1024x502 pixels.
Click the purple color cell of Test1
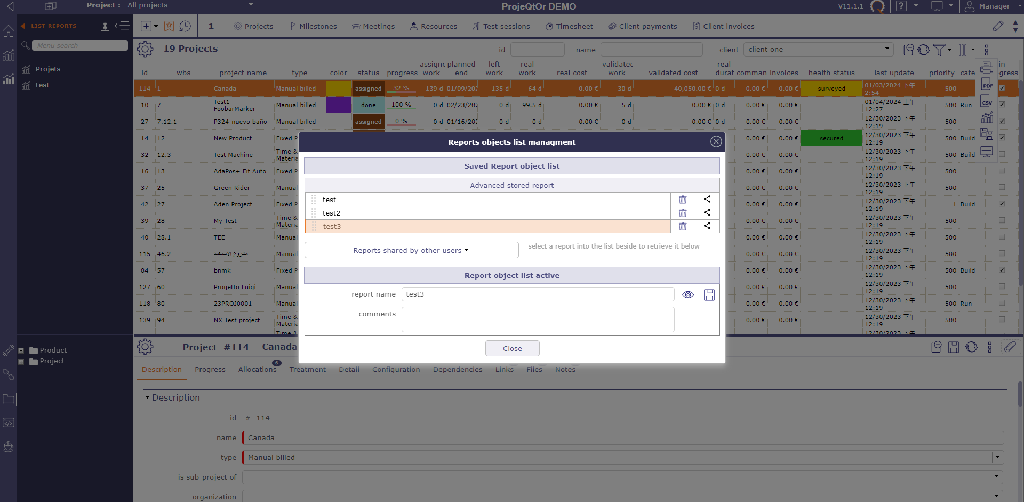(x=338, y=105)
